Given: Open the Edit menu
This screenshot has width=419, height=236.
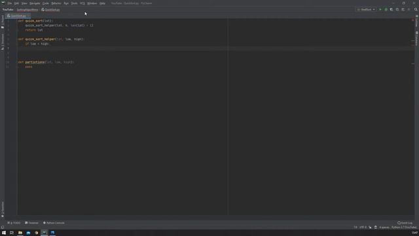Looking at the screenshot, I should click(x=16, y=3).
